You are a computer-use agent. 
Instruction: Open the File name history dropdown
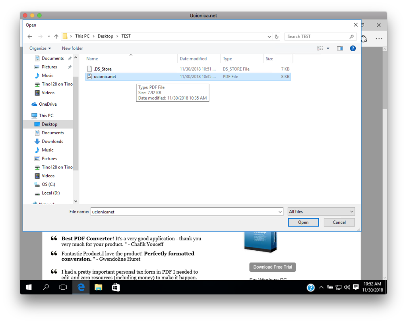[281, 212]
